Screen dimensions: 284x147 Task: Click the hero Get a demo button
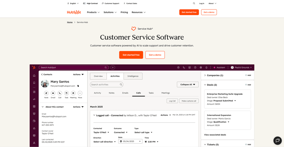[x=155, y=55]
